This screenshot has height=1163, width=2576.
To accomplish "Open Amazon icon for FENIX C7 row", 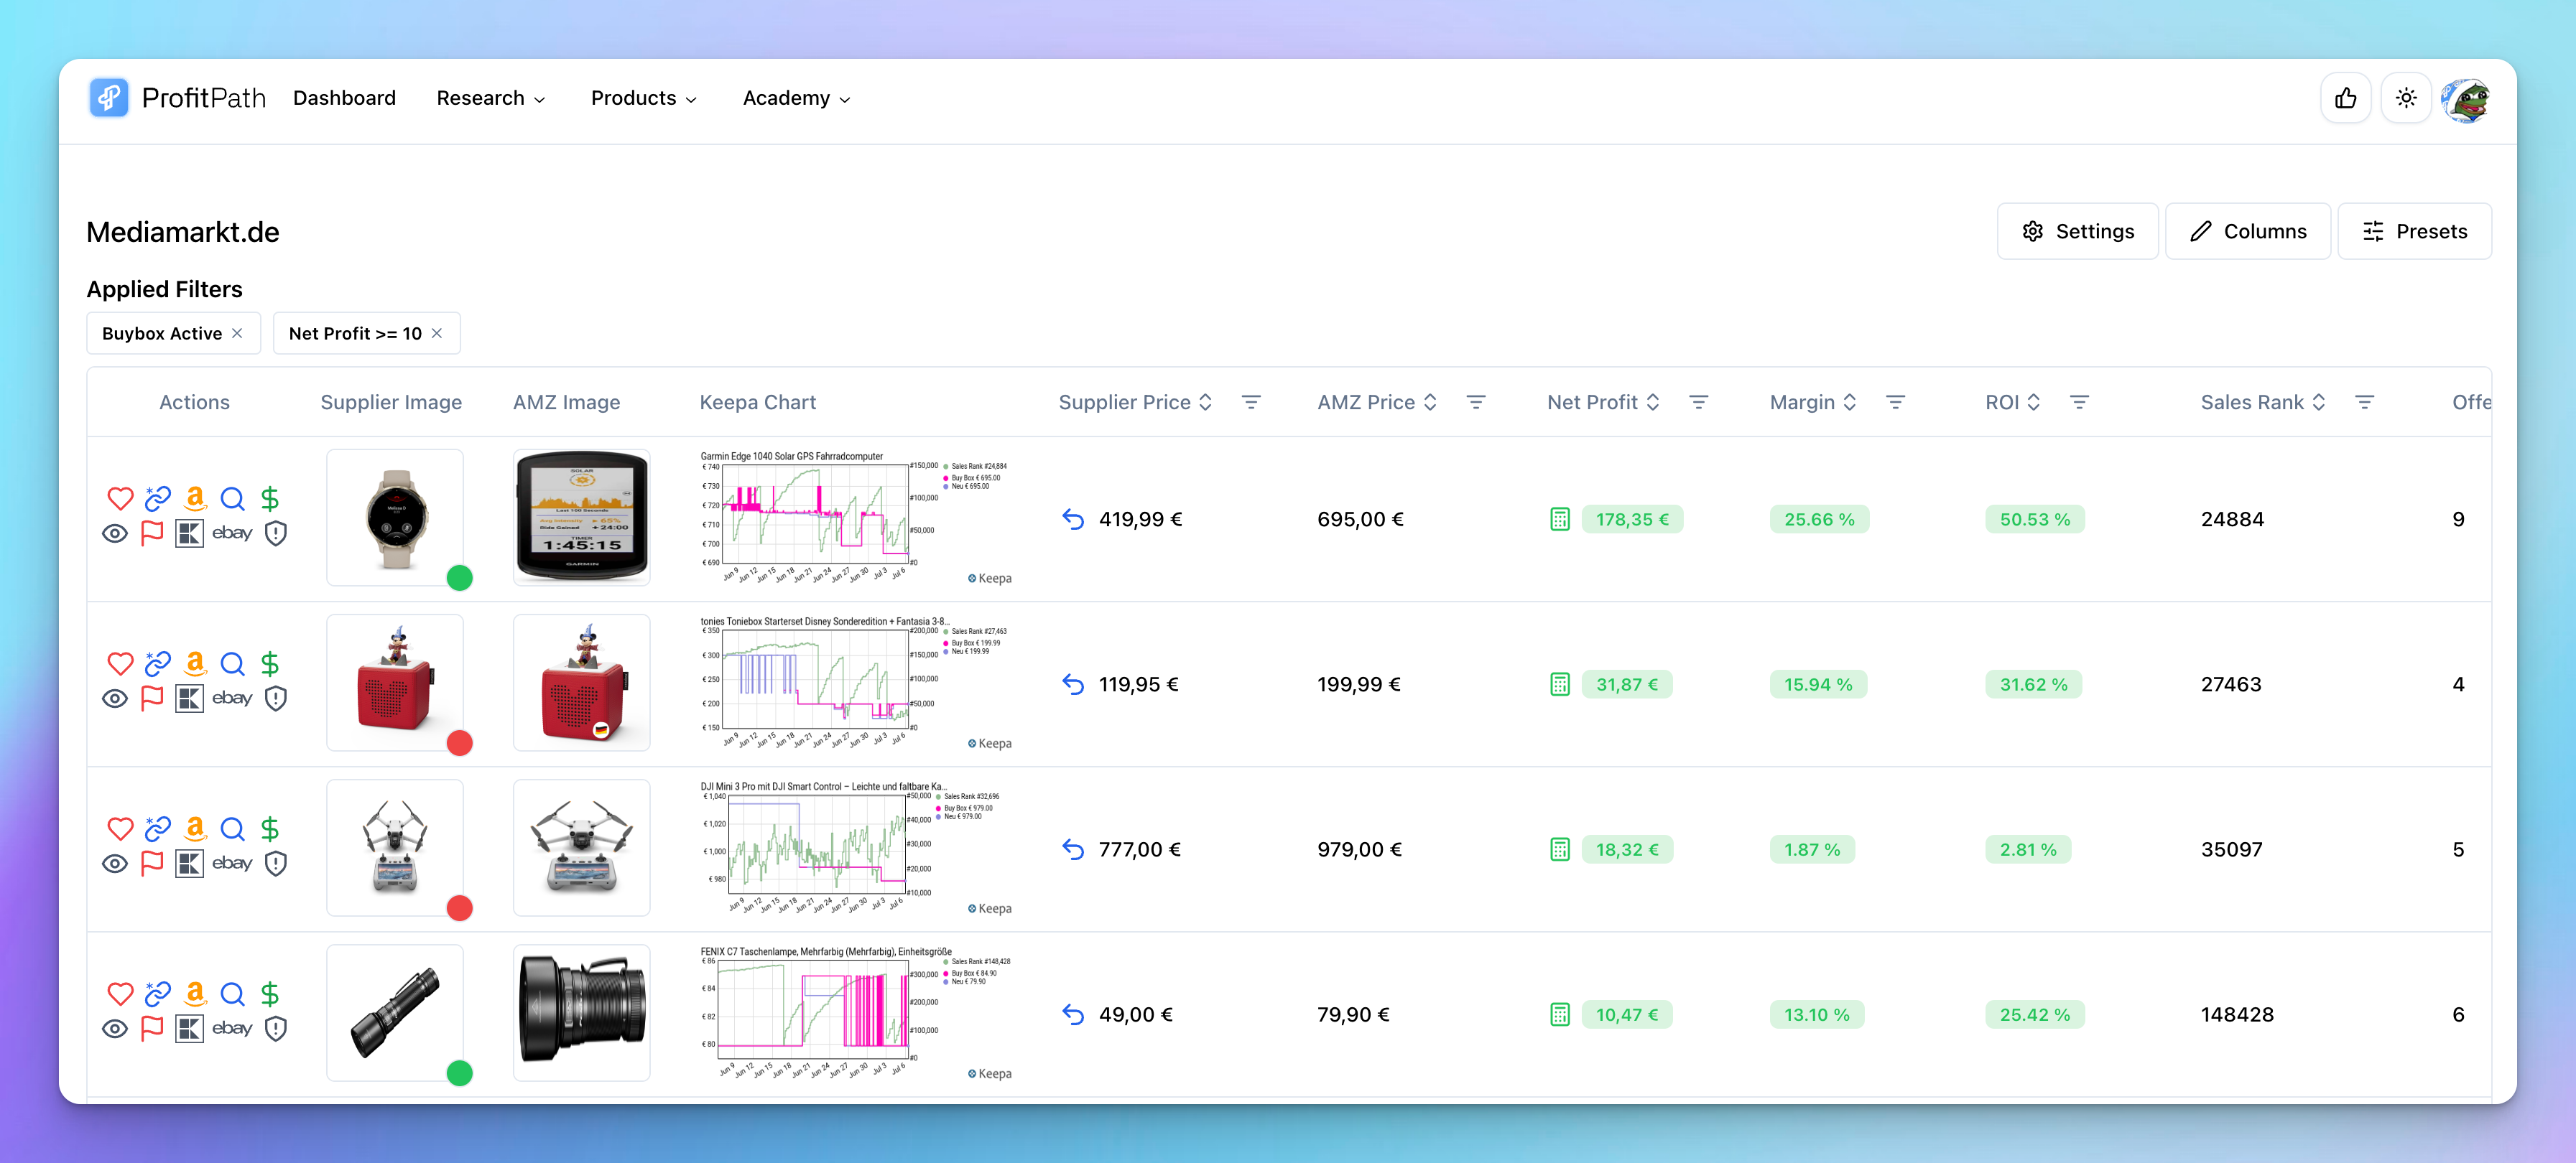I will click(196, 994).
